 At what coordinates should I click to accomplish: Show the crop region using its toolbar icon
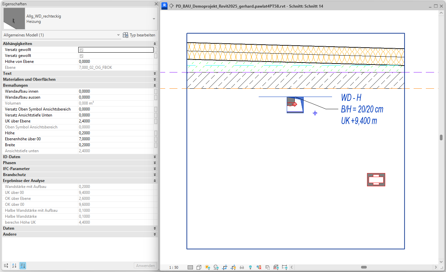[233, 267]
